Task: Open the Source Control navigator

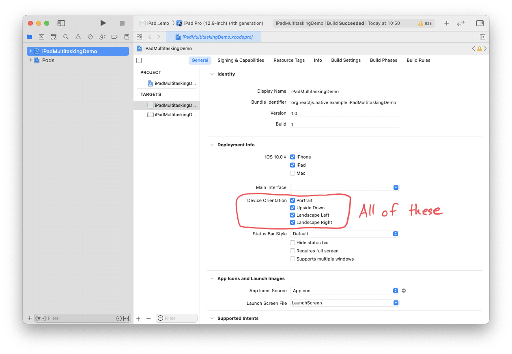Action: point(41,37)
